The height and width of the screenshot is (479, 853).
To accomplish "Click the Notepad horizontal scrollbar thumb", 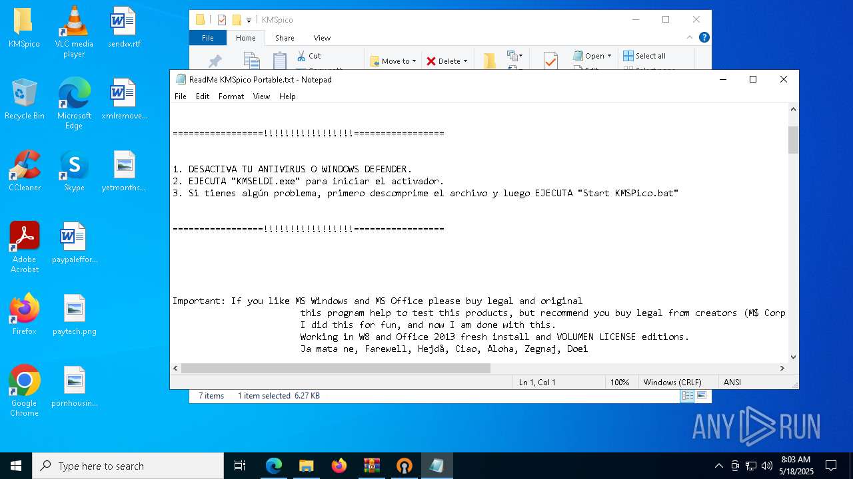I will pyautogui.click(x=336, y=368).
